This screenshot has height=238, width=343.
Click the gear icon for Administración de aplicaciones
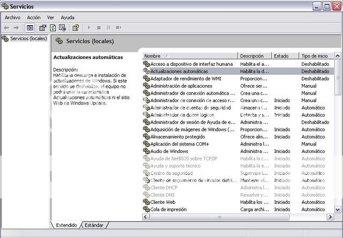click(x=146, y=86)
